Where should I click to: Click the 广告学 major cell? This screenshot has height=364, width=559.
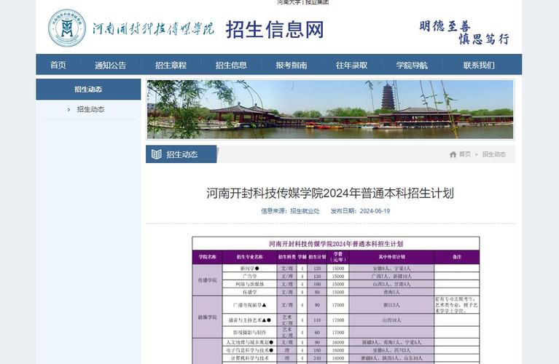250,277
